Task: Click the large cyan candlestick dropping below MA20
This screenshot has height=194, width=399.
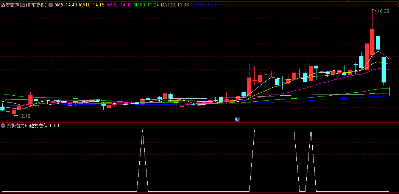Action: [384, 70]
